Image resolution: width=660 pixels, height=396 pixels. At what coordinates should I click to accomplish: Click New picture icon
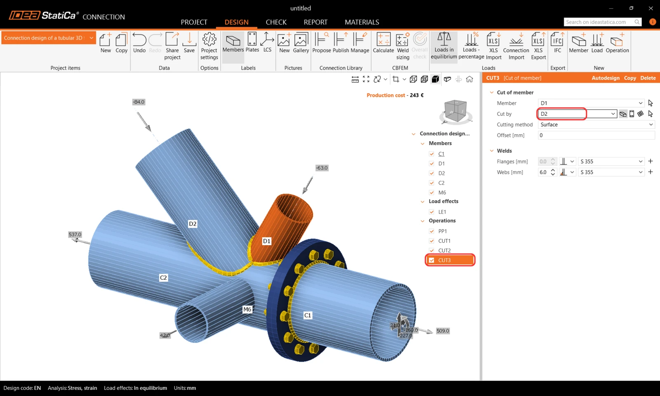click(284, 43)
